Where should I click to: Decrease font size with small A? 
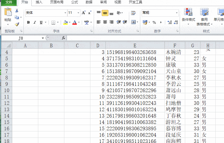point(90,13)
